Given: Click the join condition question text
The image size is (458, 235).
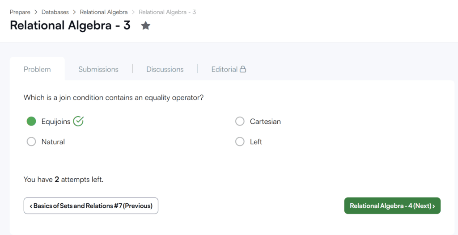Looking at the screenshot, I should [114, 97].
